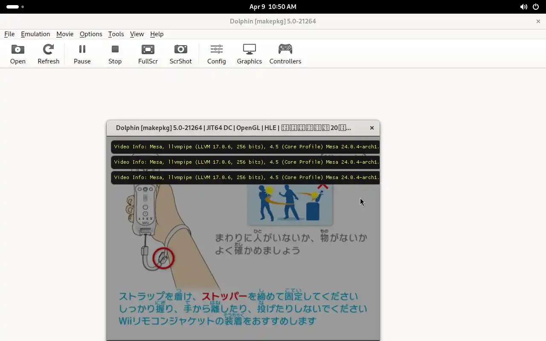This screenshot has width=546, height=341.
Task: Open the File menu
Action: coord(9,34)
